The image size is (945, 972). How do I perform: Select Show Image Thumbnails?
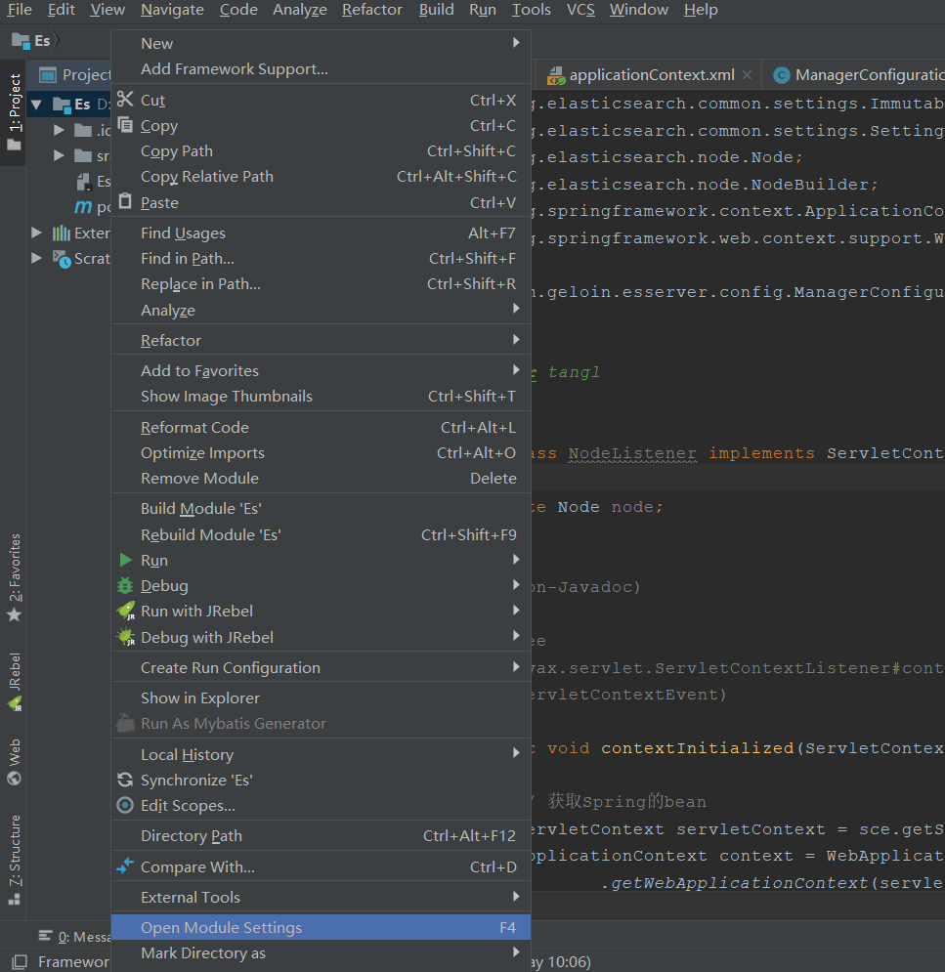(321, 396)
